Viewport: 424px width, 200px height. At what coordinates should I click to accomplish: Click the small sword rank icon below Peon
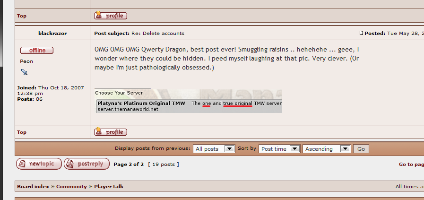(x=25, y=72)
